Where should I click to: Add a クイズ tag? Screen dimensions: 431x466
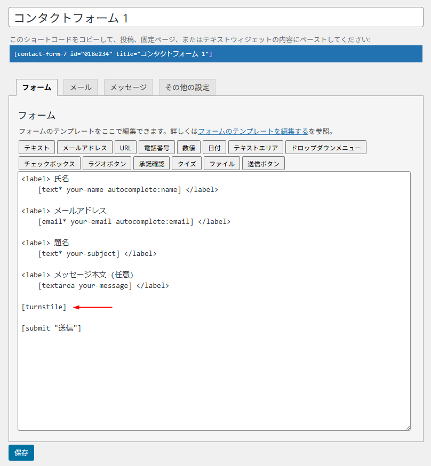187,164
